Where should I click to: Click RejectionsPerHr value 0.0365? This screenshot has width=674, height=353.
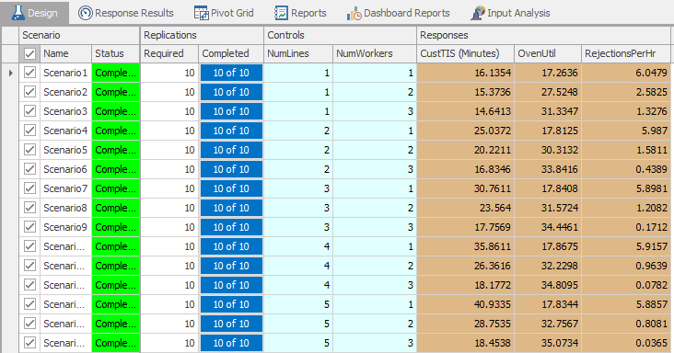tap(626, 343)
